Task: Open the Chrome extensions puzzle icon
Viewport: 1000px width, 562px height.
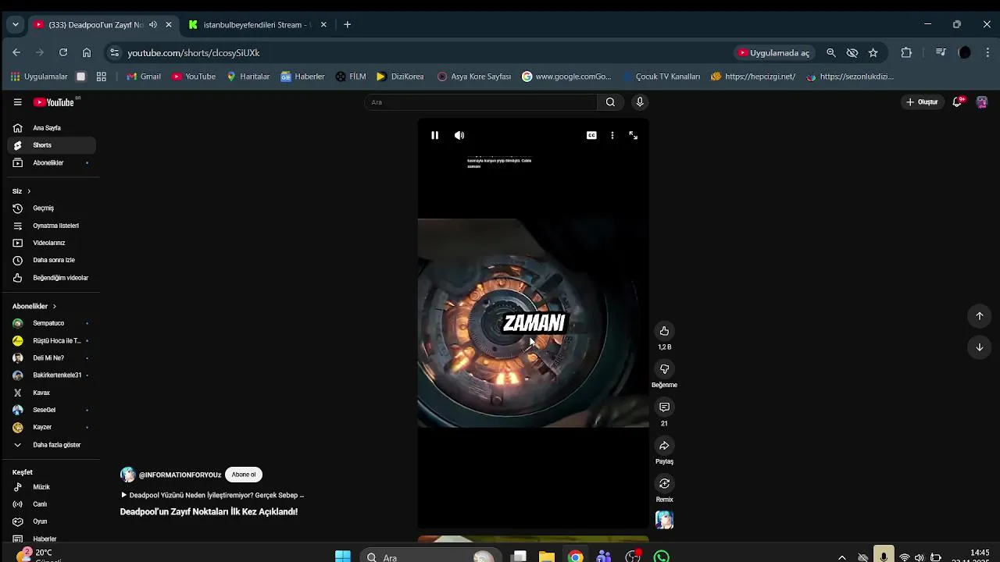Action: click(906, 53)
